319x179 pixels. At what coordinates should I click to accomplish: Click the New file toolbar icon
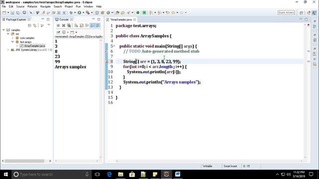4,12
